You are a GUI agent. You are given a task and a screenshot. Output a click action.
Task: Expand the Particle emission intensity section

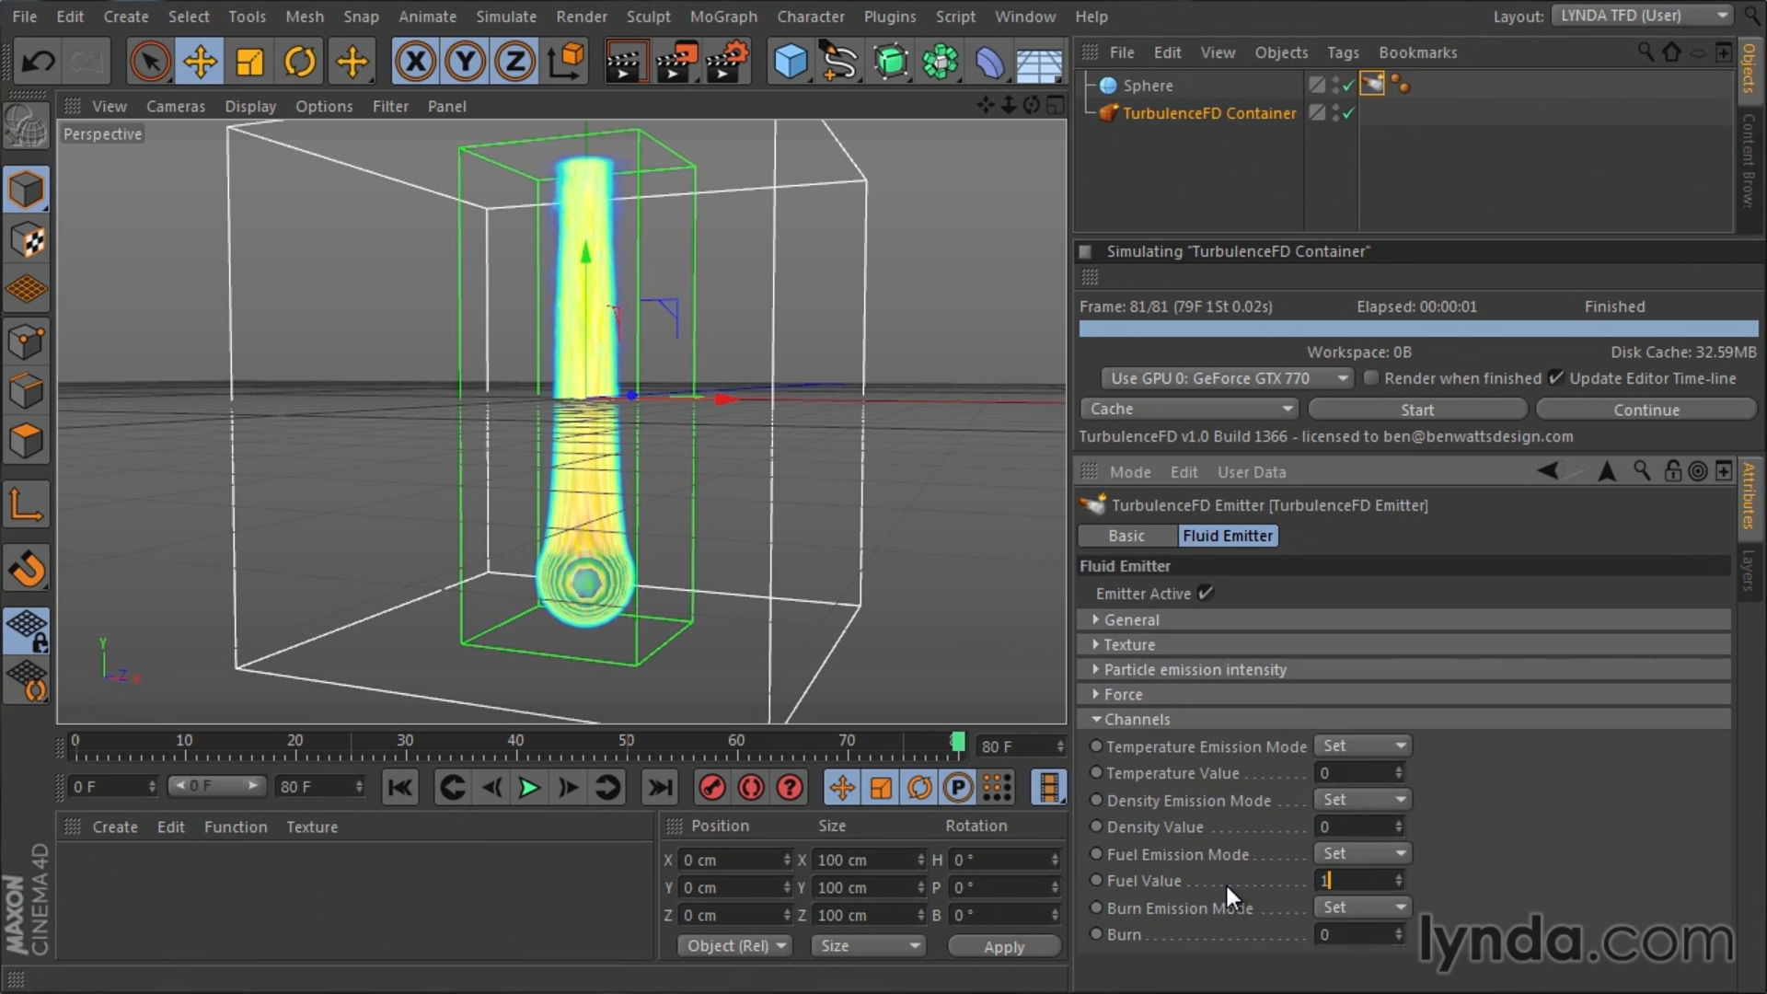(x=1195, y=670)
